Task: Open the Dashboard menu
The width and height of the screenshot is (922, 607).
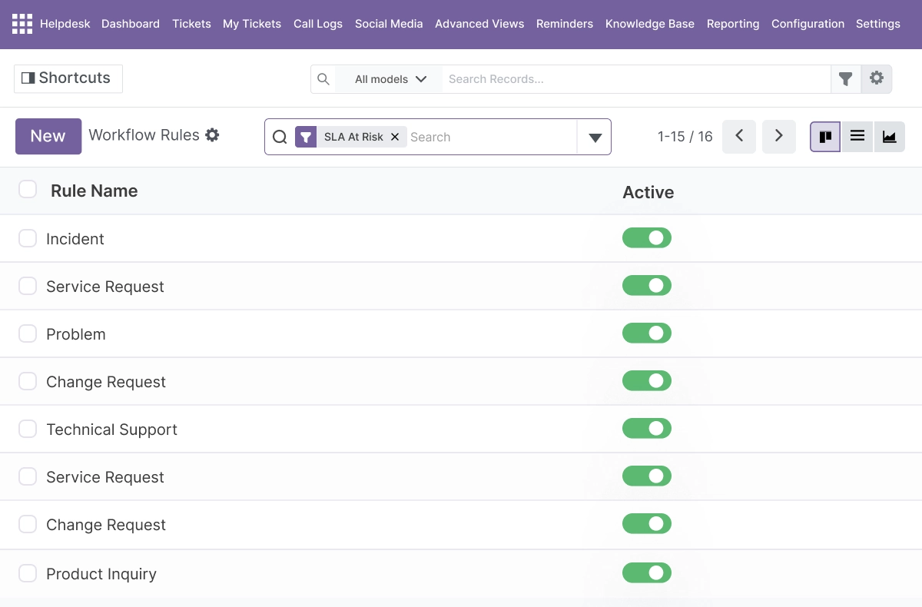Action: [131, 24]
